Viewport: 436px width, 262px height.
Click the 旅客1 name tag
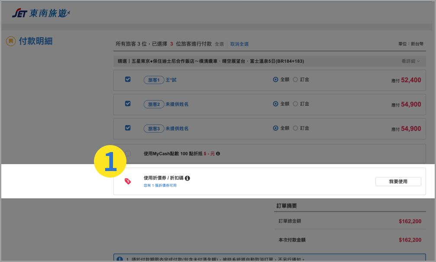[153, 80]
